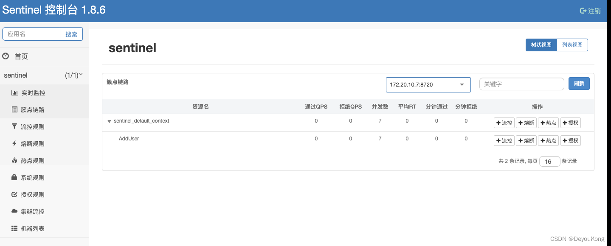Image resolution: width=611 pixels, height=246 pixels.
Task: Add 流控 rule for sentinel_default_context
Action: [504, 123]
